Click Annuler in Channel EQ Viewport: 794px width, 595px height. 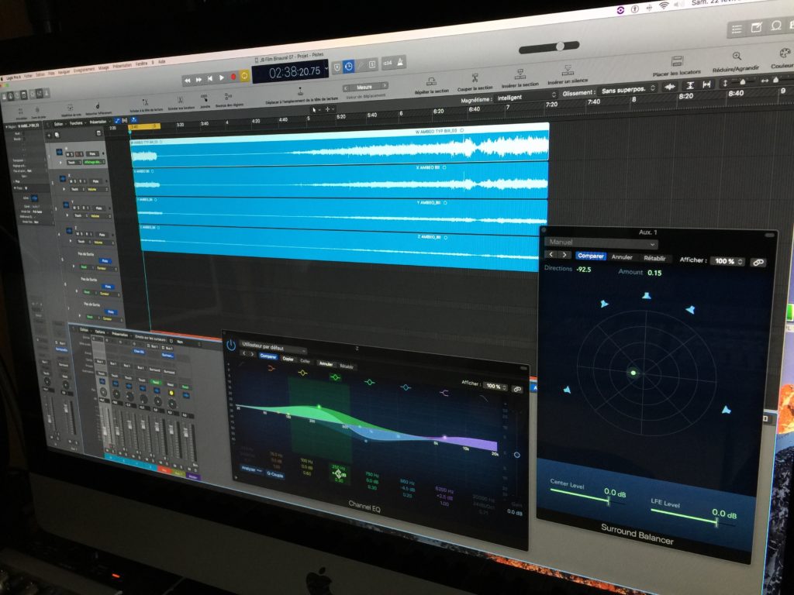pyautogui.click(x=326, y=363)
